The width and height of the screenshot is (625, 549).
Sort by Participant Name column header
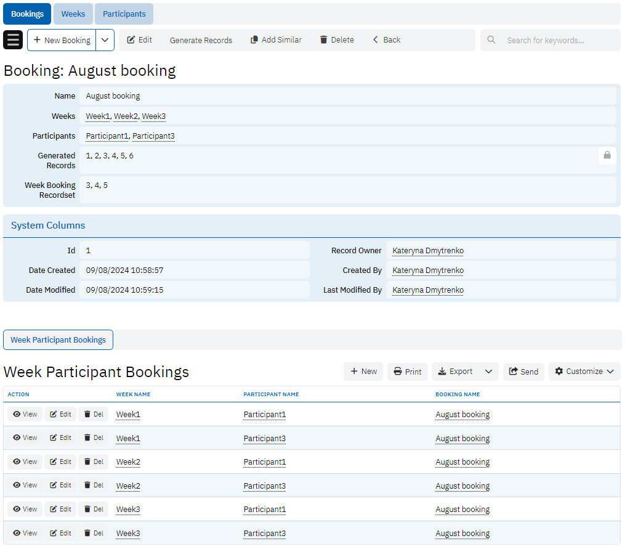pos(271,394)
